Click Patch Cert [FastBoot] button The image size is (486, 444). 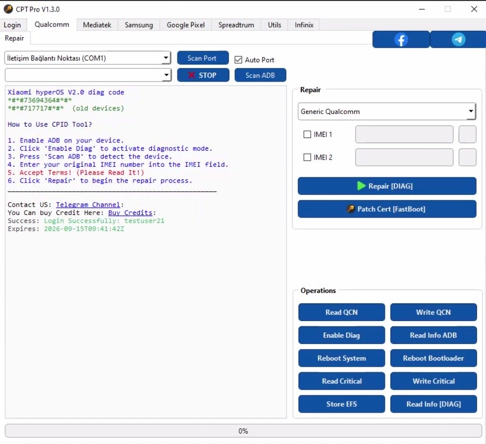[x=387, y=209]
